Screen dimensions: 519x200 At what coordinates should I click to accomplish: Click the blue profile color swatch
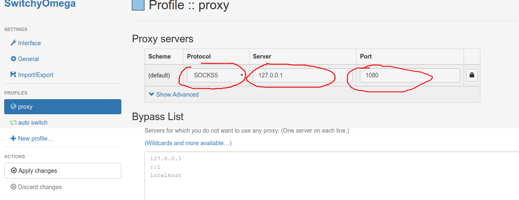138,4
